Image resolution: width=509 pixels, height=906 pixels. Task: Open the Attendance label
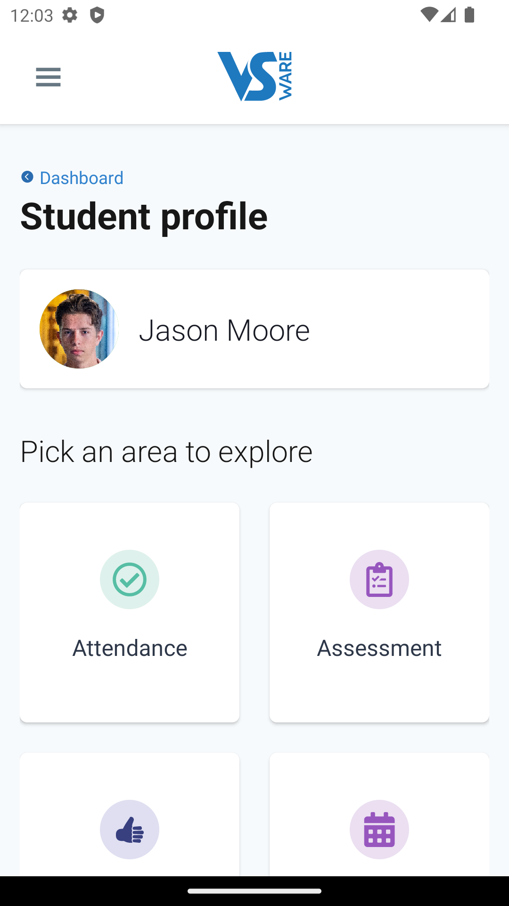[130, 648]
